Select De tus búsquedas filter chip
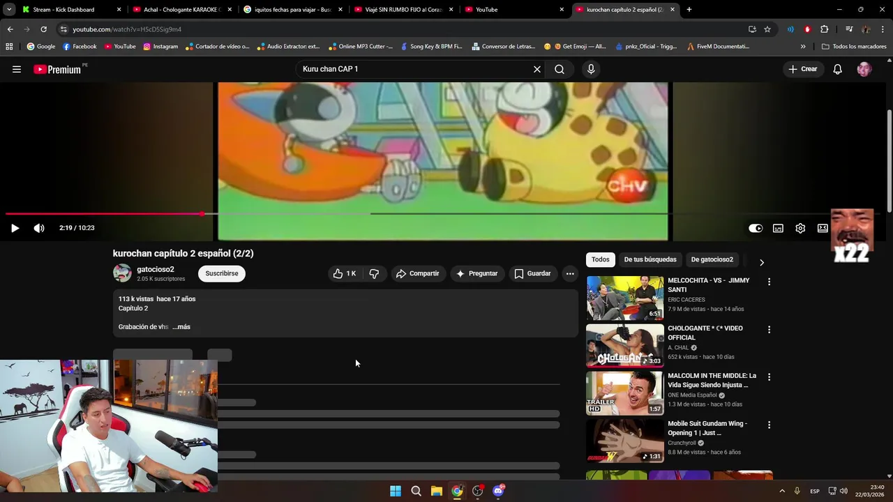 [650, 259]
